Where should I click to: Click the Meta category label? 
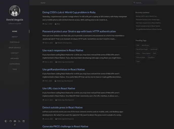[x=58, y=24]
